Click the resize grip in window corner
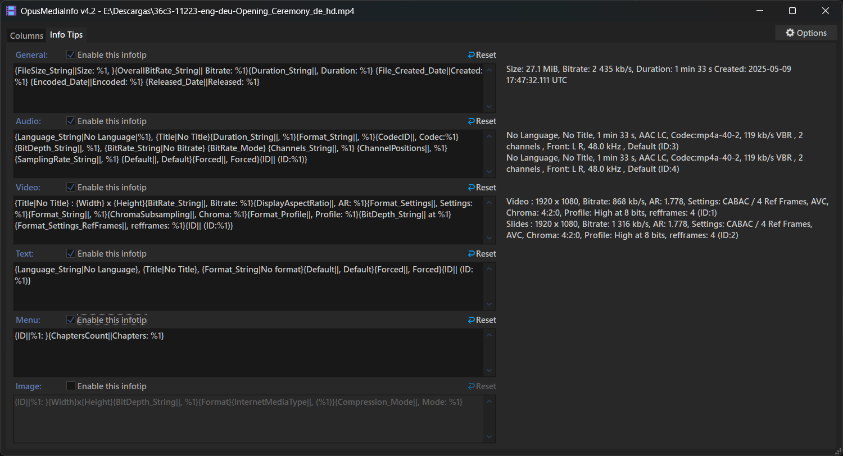The width and height of the screenshot is (843, 456). tap(837, 450)
